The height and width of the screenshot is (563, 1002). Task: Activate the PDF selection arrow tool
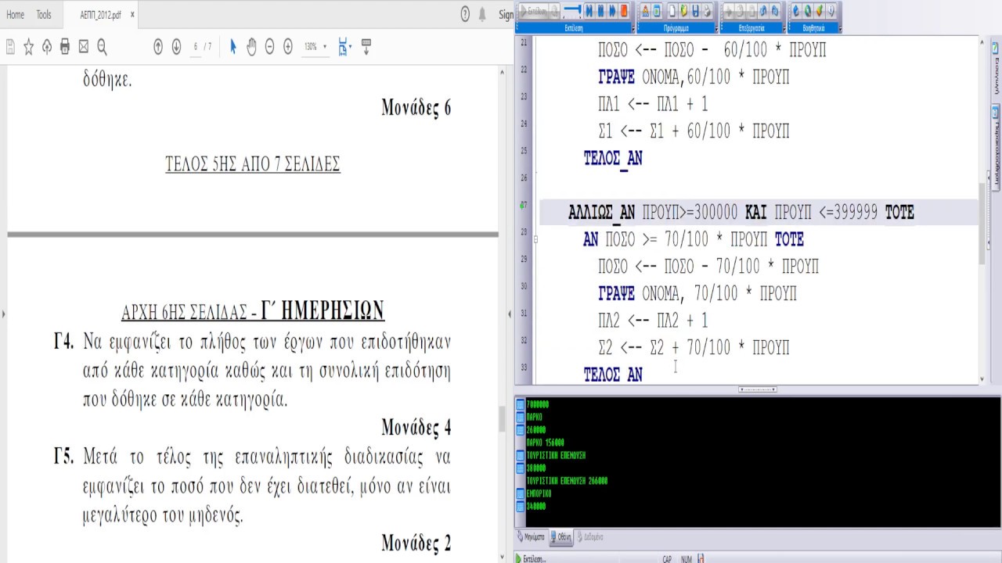coord(232,47)
